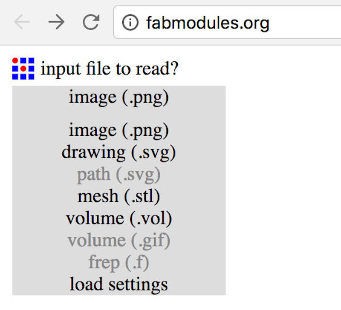The width and height of the screenshot is (341, 310).
Task: Pick the greyed path (.svg) option
Action: pyautogui.click(x=118, y=174)
